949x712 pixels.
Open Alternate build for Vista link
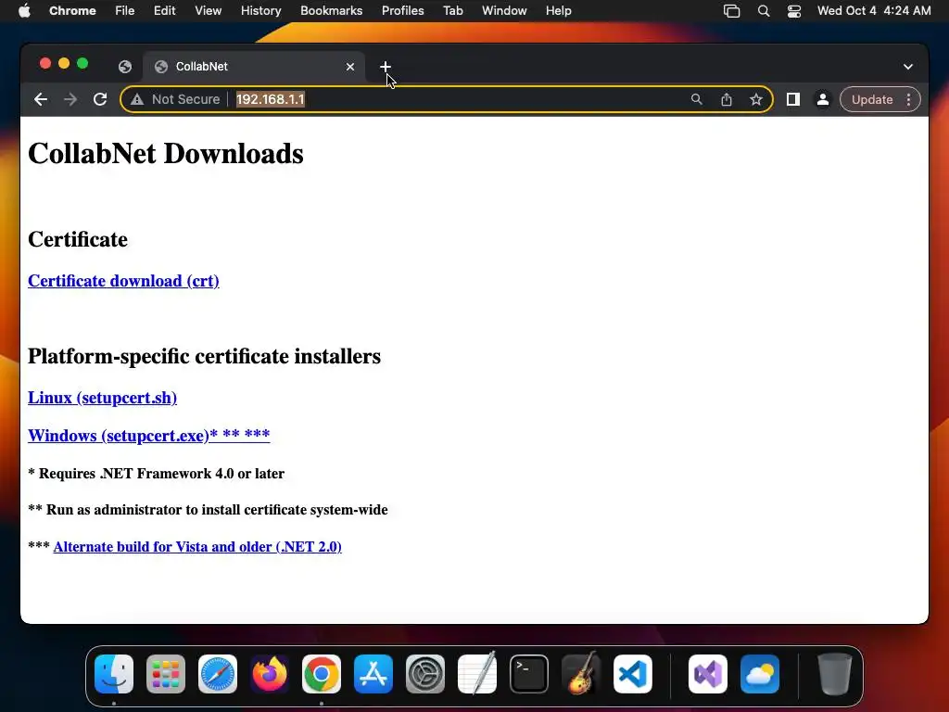click(197, 547)
